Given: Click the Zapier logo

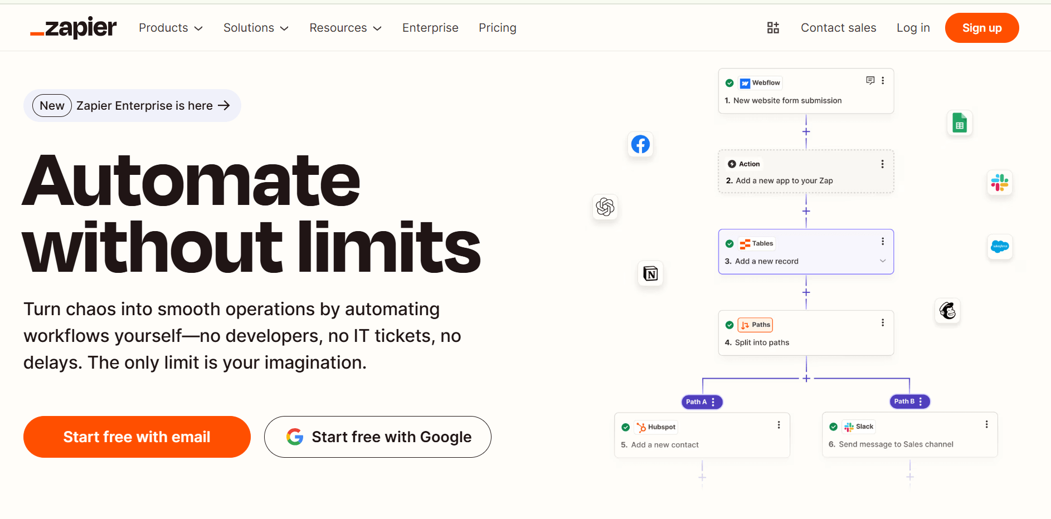Looking at the screenshot, I should 73,28.
